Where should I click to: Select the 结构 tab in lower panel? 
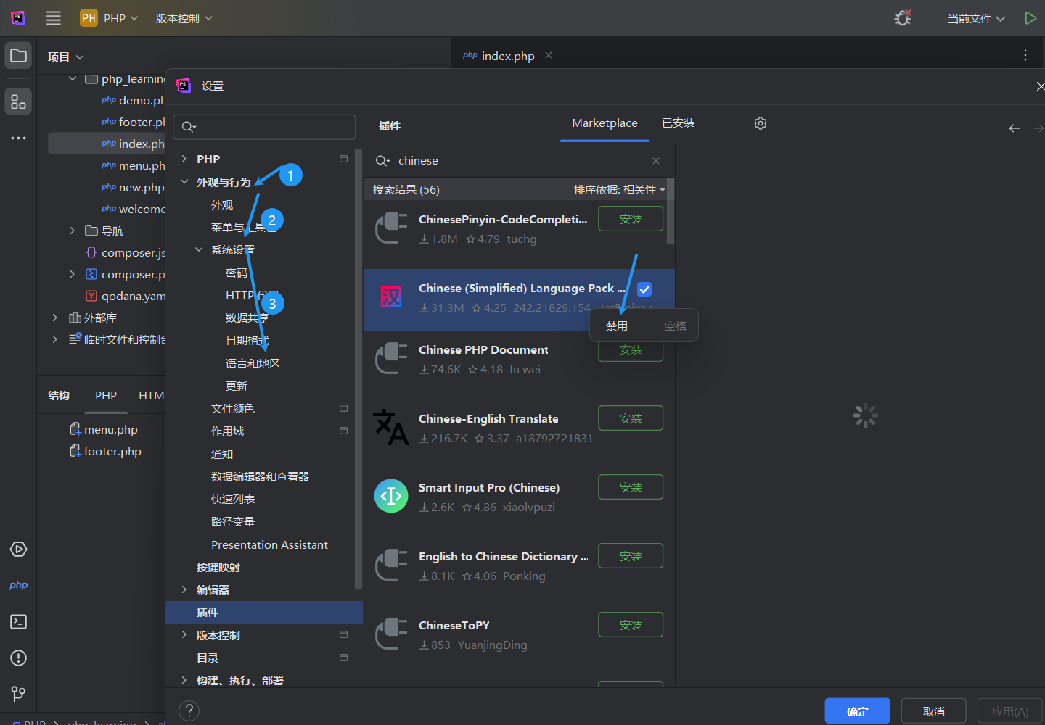coord(59,395)
